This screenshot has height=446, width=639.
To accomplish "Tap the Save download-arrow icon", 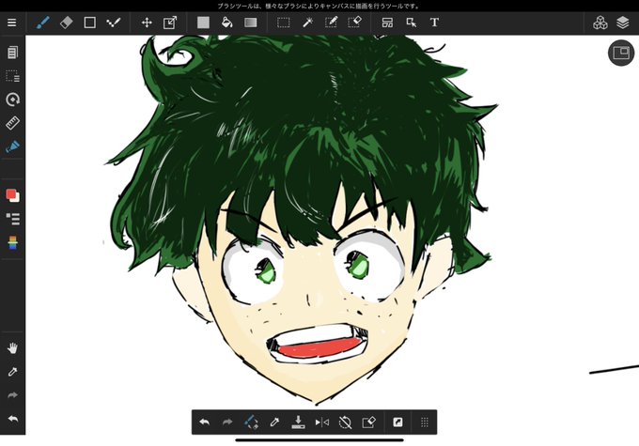I will tap(298, 422).
